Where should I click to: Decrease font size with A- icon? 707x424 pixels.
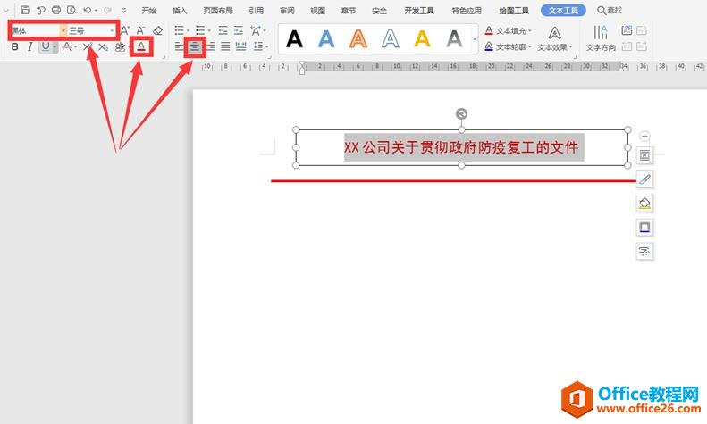[140, 30]
